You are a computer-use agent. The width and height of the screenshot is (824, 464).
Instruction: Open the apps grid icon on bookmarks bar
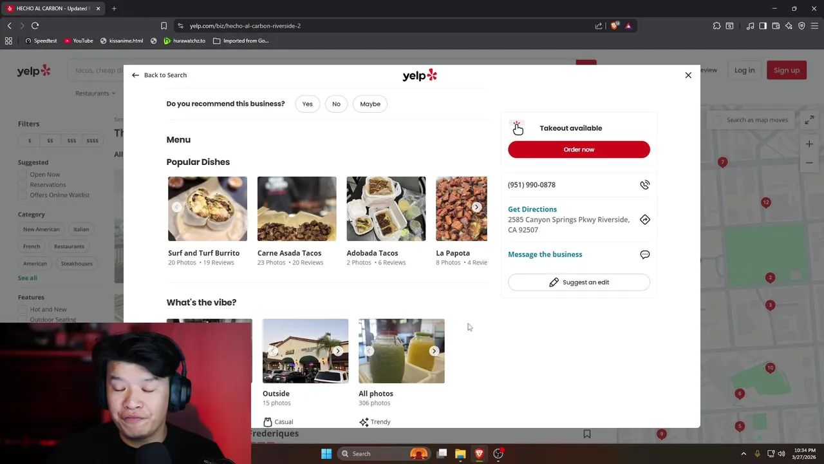pos(8,41)
